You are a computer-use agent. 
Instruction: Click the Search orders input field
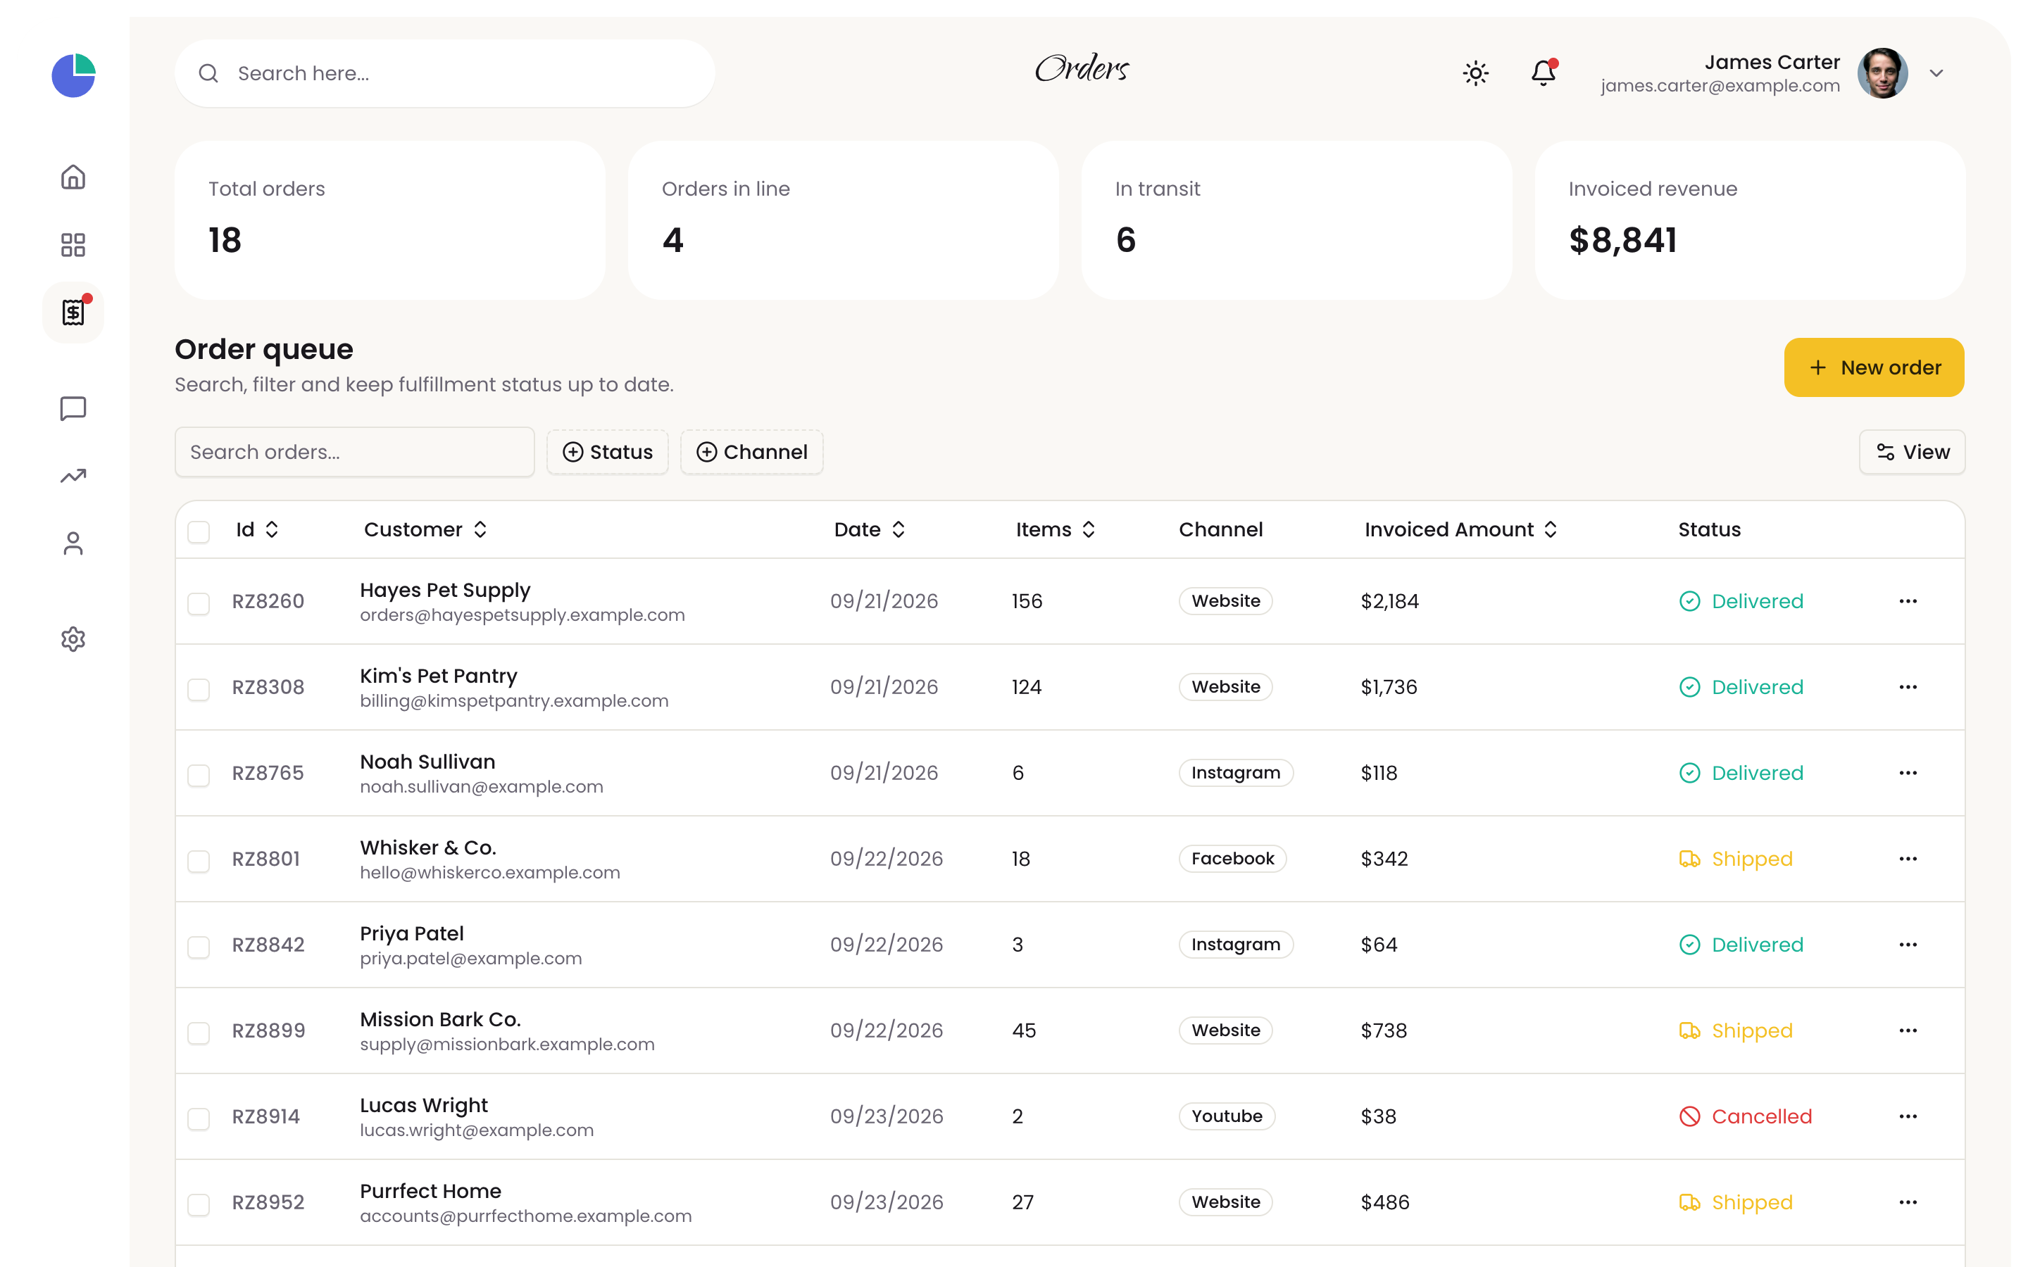point(354,452)
